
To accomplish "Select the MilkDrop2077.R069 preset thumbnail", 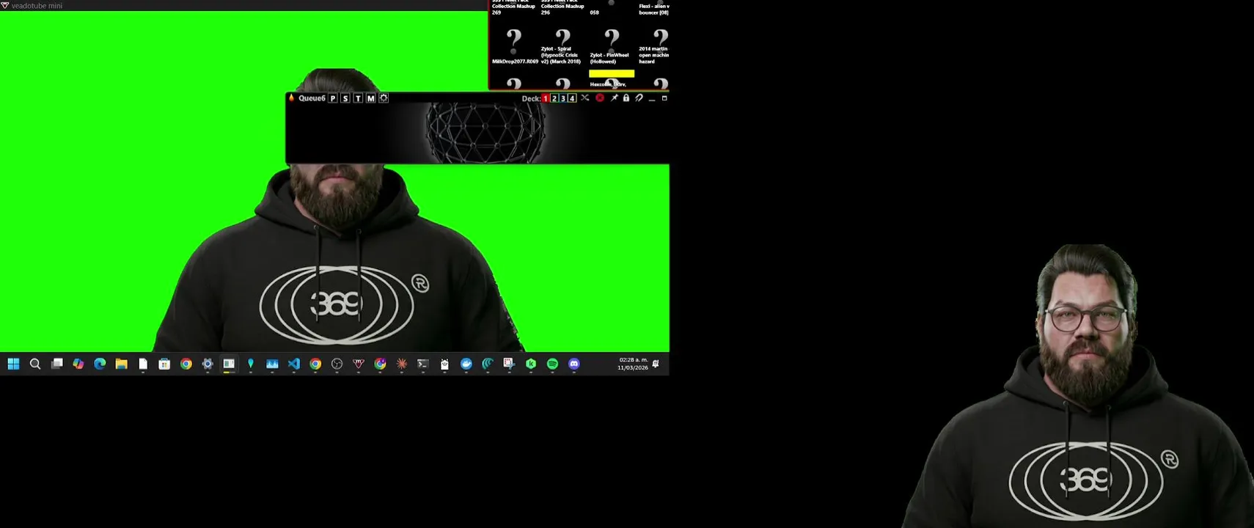I will point(514,45).
